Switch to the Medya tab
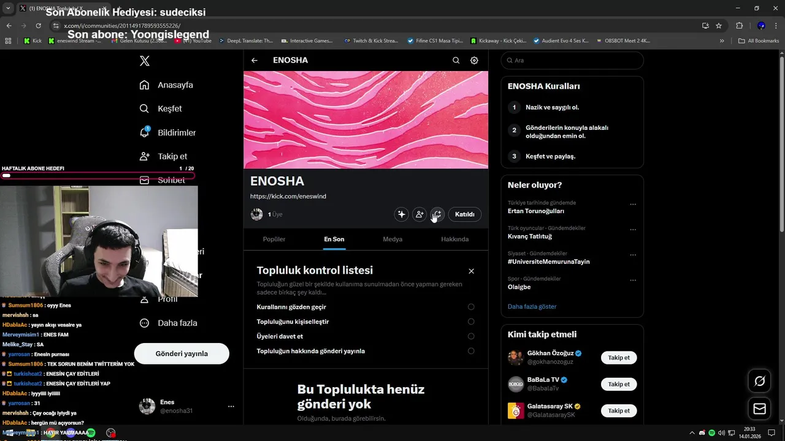The width and height of the screenshot is (785, 441). point(392,239)
